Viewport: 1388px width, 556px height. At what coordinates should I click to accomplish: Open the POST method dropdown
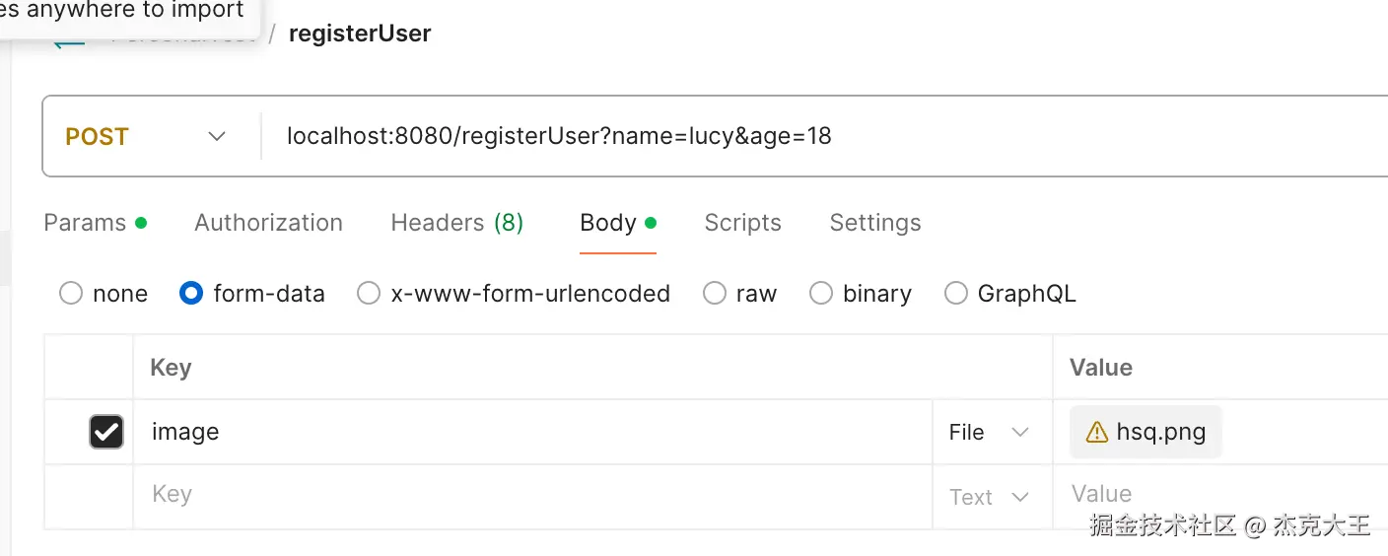(146, 136)
